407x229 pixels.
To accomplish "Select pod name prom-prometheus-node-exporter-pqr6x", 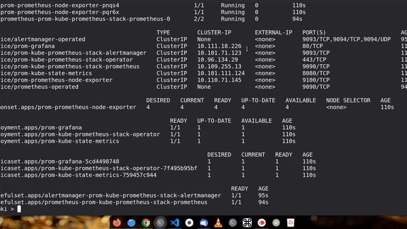I will (x=60, y=12).
